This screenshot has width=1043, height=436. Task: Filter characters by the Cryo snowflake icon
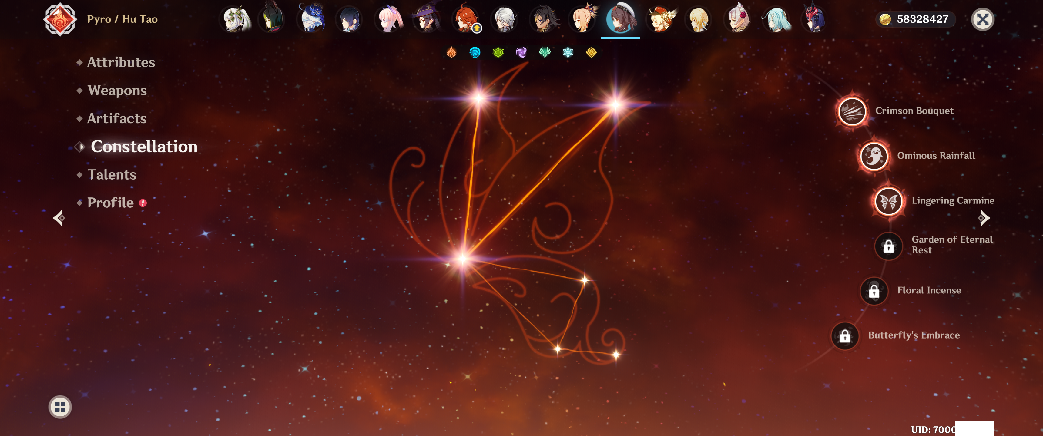tap(568, 52)
